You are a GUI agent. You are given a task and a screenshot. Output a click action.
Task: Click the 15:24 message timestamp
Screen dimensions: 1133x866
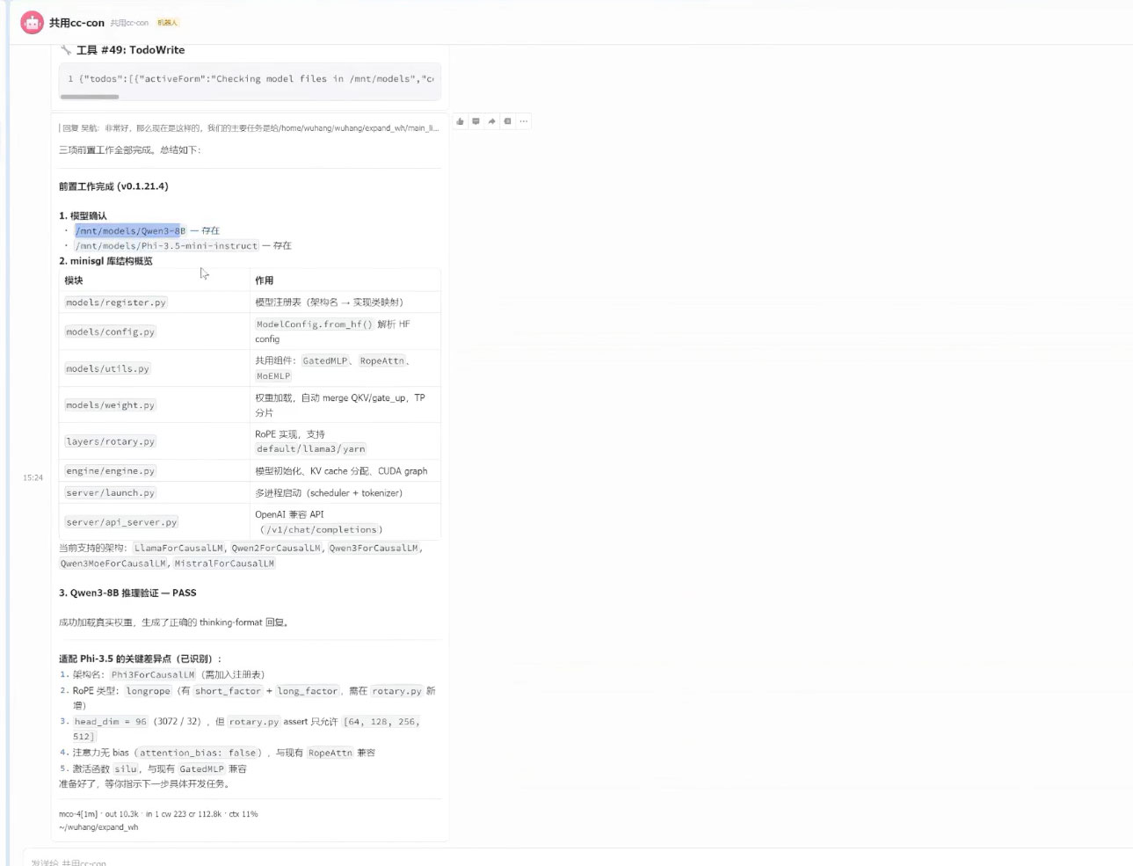[x=33, y=478]
